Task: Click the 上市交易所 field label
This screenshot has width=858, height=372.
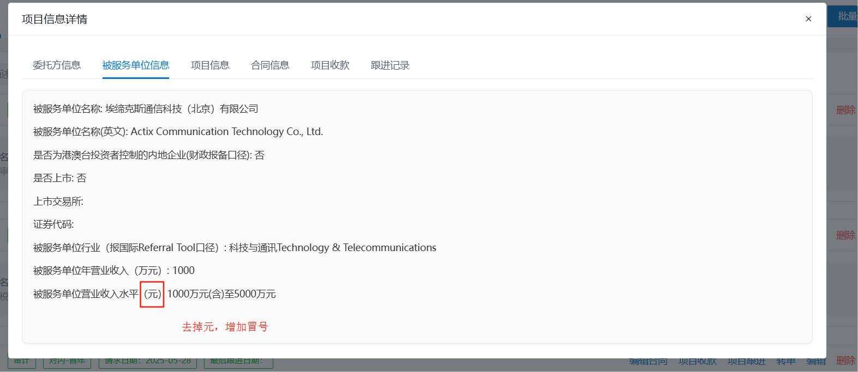Action: pos(58,202)
